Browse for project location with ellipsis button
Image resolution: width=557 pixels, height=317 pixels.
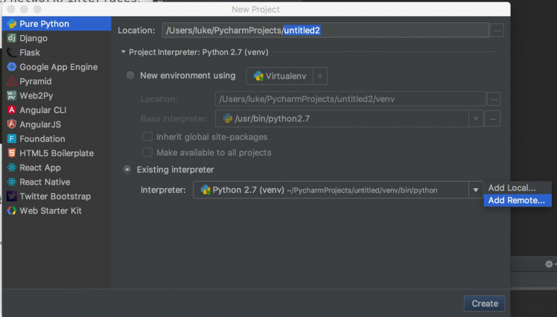(497, 31)
